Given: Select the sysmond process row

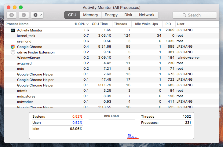Looking at the screenshot, I should (112, 41).
